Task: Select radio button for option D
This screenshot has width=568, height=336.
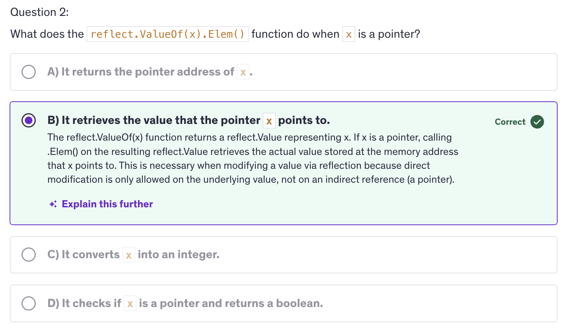Action: point(29,303)
